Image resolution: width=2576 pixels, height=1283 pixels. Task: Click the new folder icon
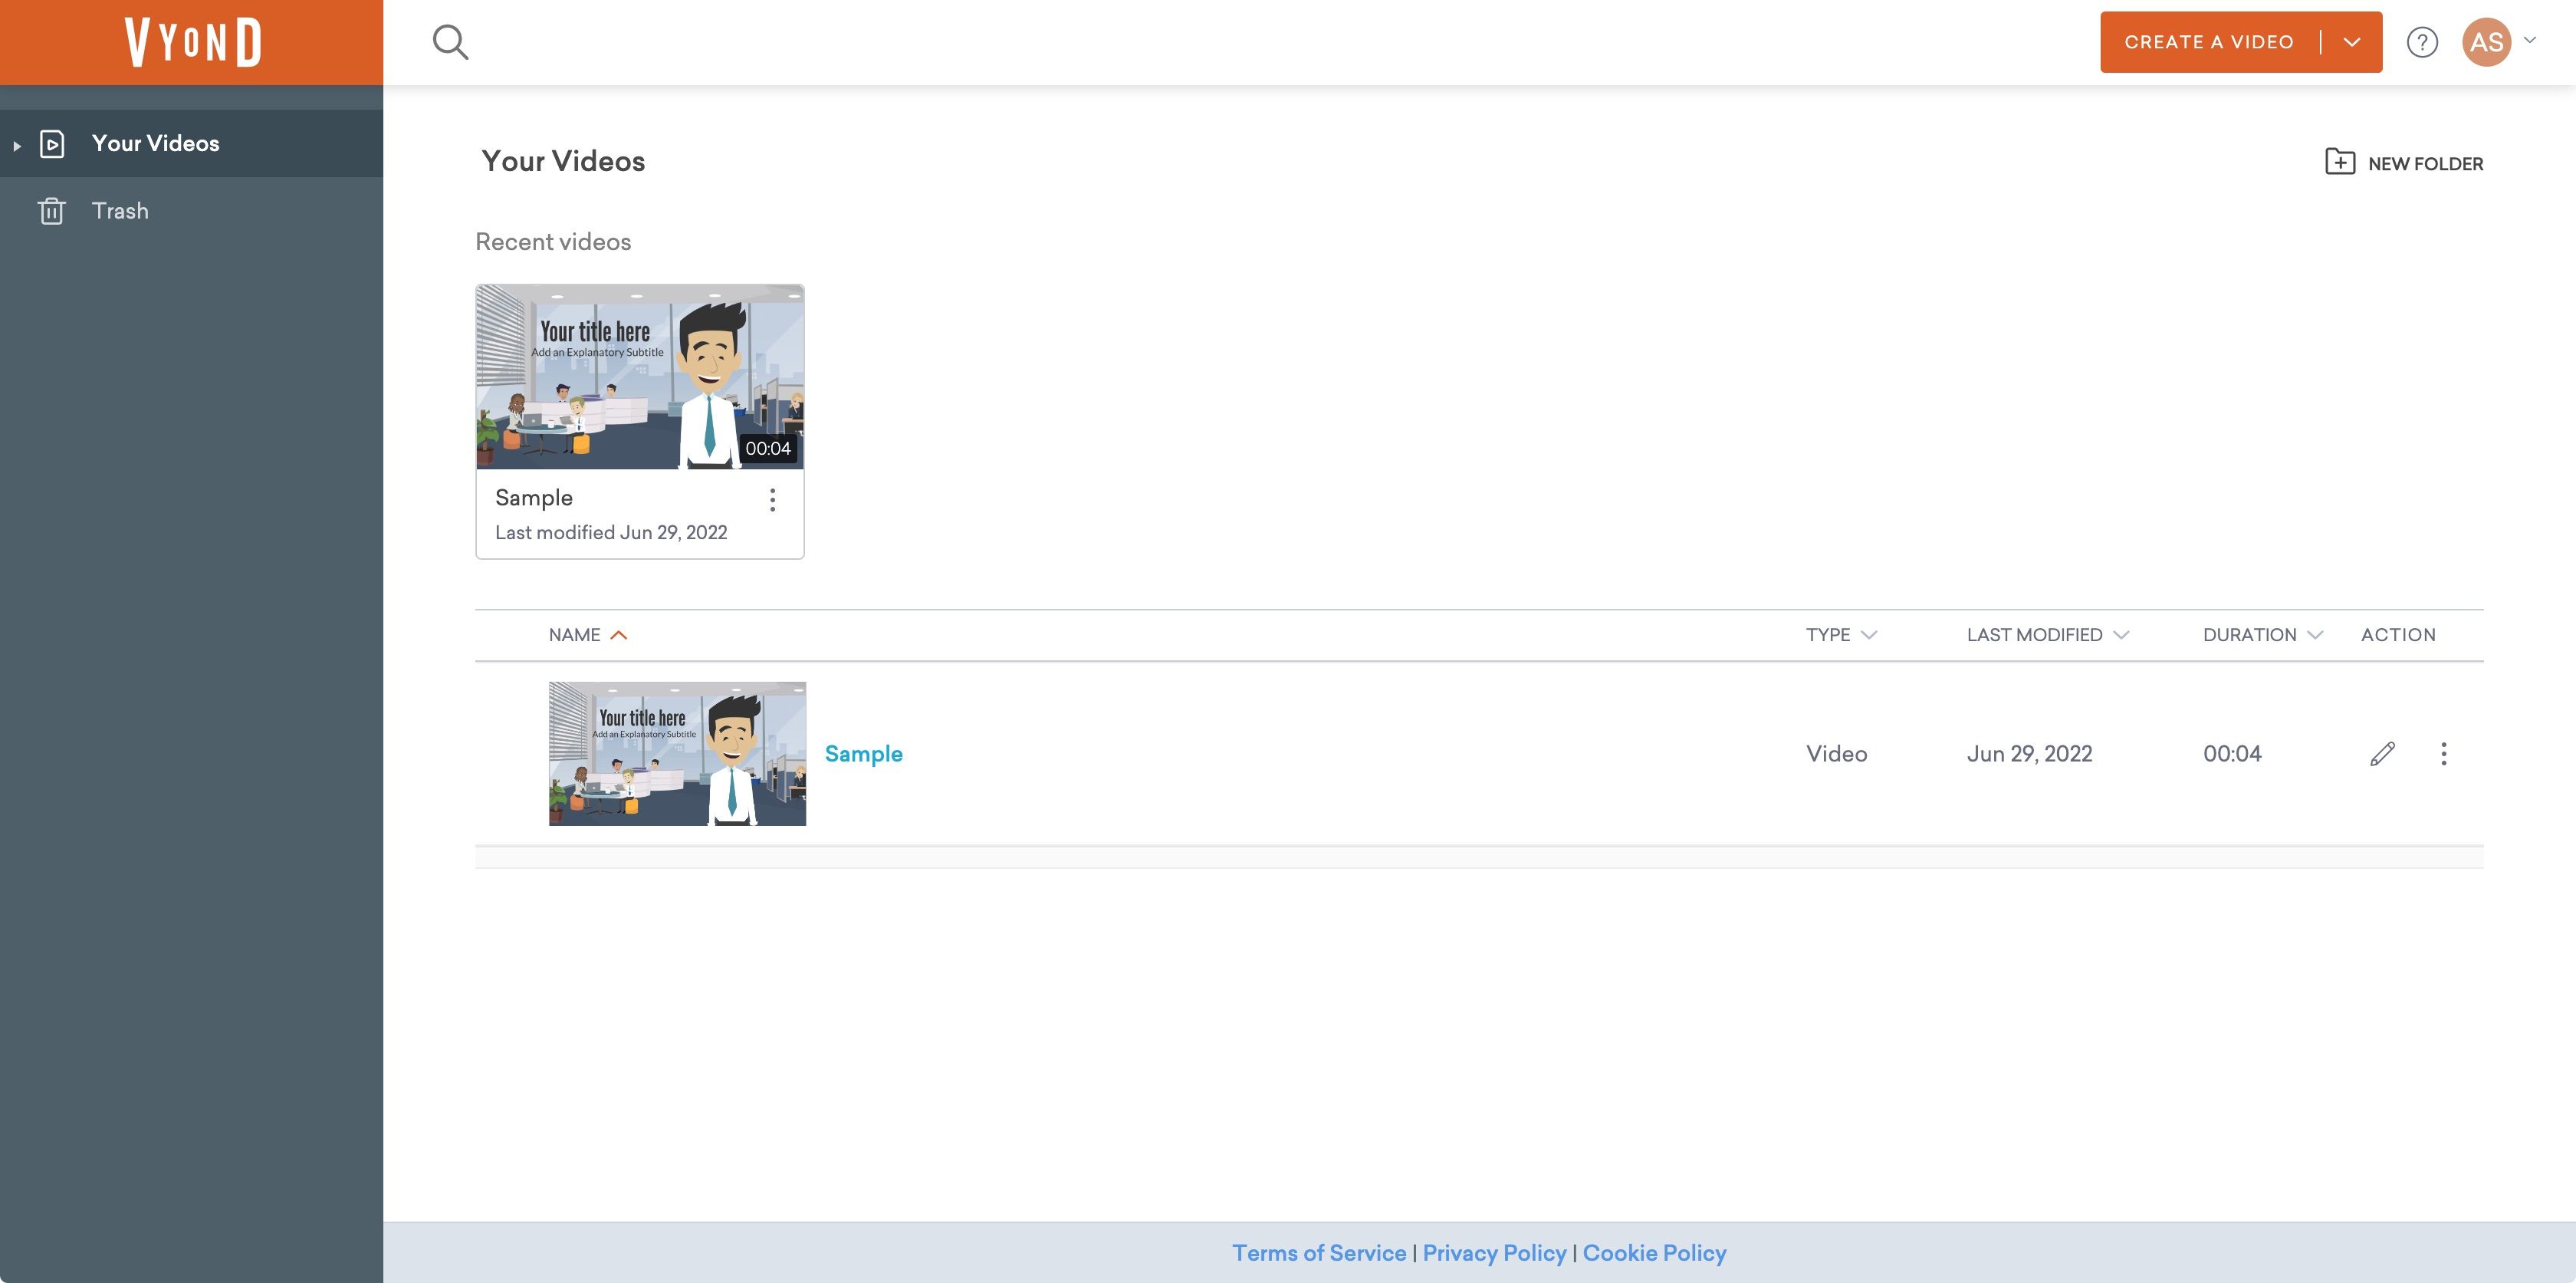pyautogui.click(x=2338, y=163)
